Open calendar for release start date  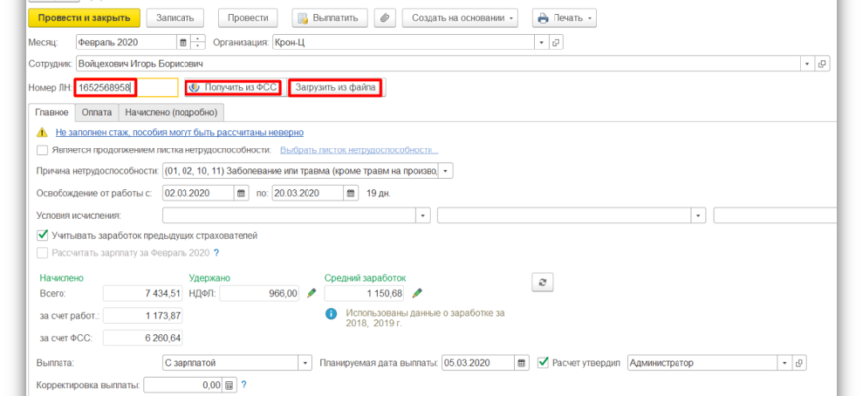[x=241, y=193]
